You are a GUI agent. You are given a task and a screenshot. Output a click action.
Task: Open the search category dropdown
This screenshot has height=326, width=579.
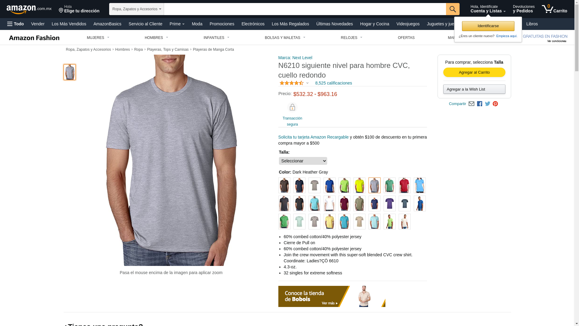137,9
